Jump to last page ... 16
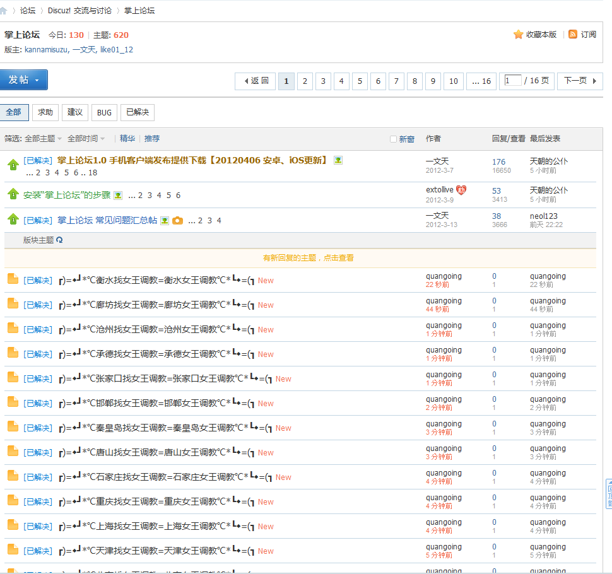Image resolution: width=612 pixels, height=574 pixels. point(481,81)
